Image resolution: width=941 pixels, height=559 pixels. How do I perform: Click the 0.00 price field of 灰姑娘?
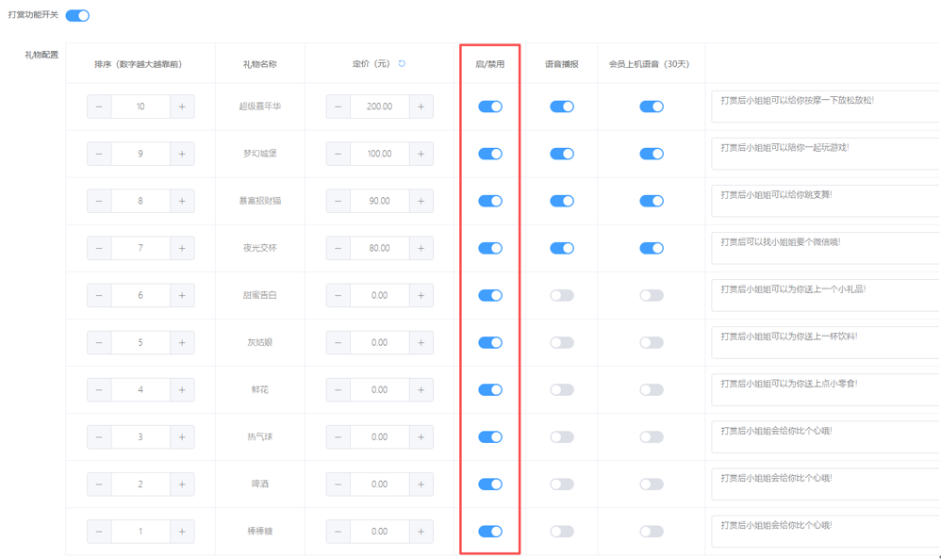click(x=380, y=342)
